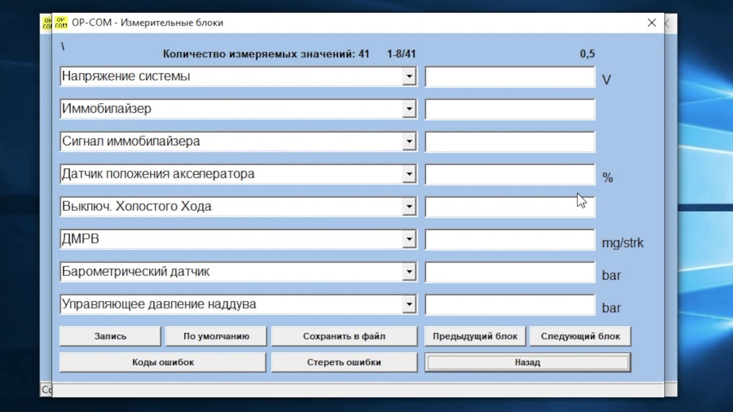The height and width of the screenshot is (412, 733).
Task: Close the OP-COM Измерительные блоки window
Action: [652, 23]
